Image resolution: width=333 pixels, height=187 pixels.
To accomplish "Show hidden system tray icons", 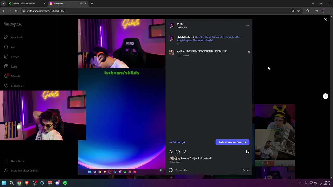I will (300, 183).
